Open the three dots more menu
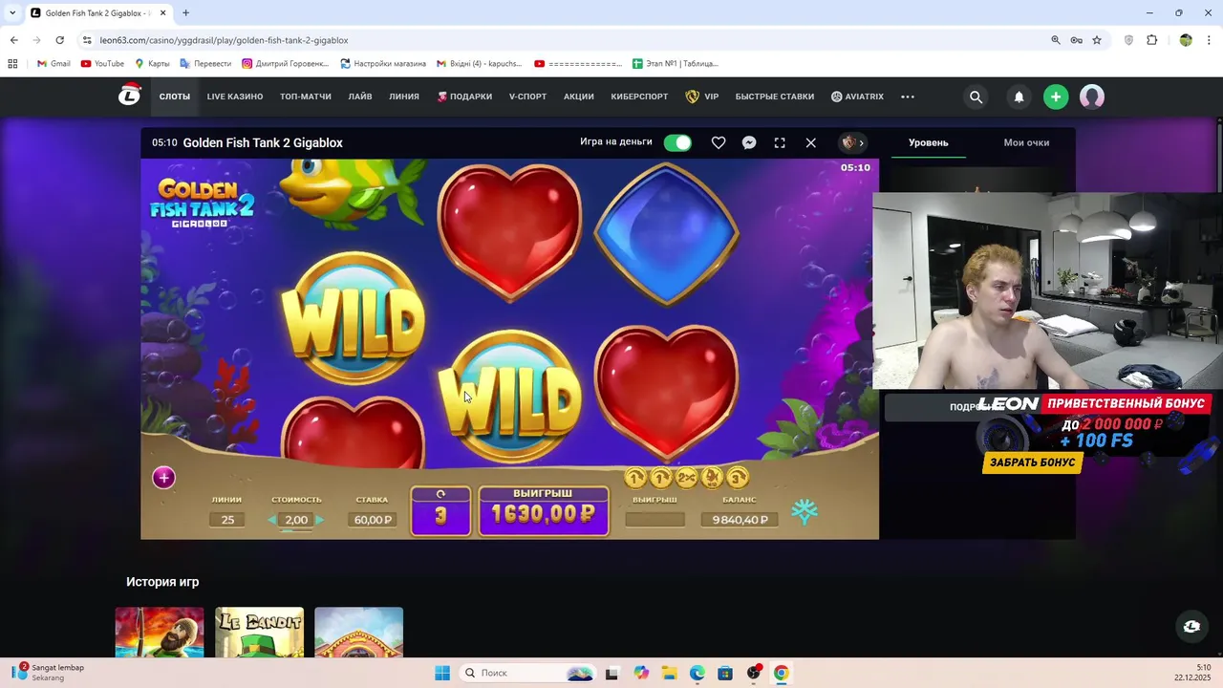Viewport: 1223px width, 688px height. coord(908,97)
